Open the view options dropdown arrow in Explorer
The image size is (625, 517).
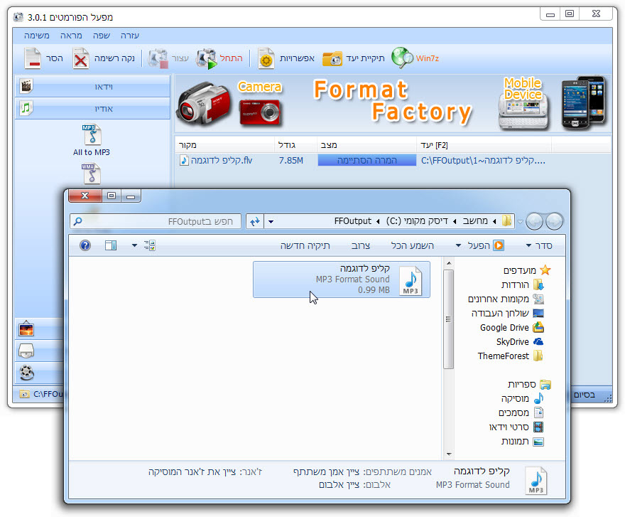[134, 245]
